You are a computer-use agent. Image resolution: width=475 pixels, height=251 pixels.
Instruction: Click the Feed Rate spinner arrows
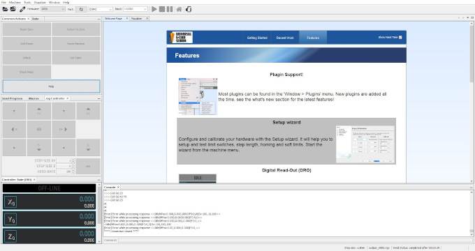click(73, 172)
